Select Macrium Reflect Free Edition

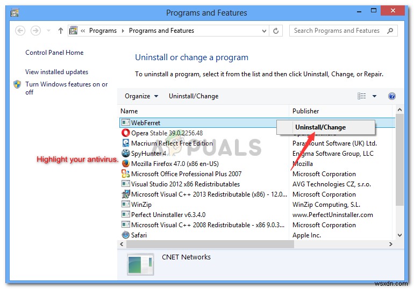click(x=172, y=143)
